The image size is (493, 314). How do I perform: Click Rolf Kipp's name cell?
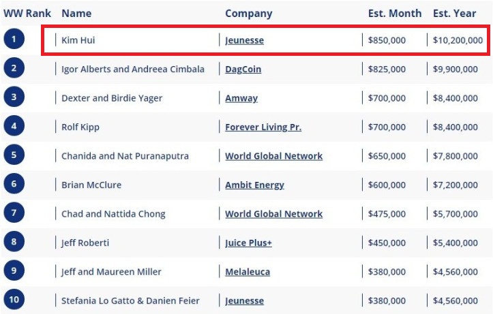[81, 127]
